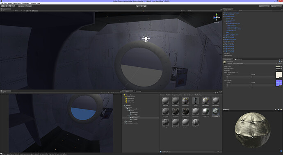
Task: Select the Move transform tool
Action: coord(7,6)
